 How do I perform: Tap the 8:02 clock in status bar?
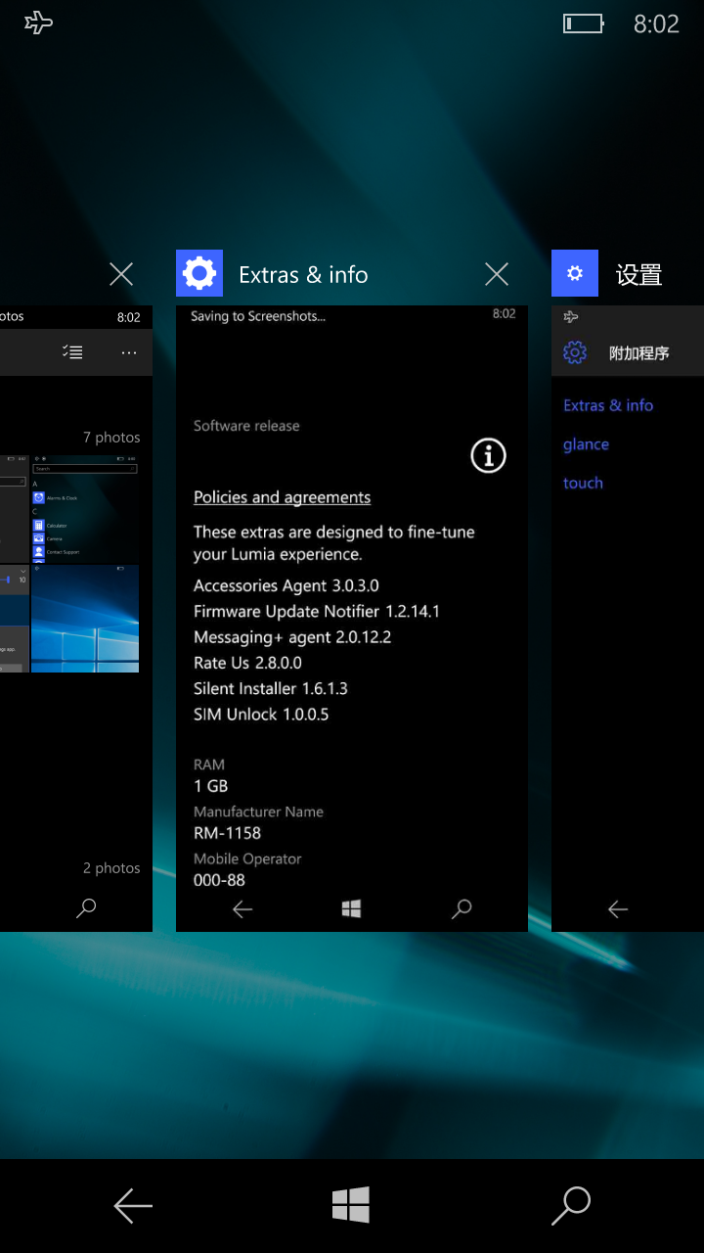656,24
